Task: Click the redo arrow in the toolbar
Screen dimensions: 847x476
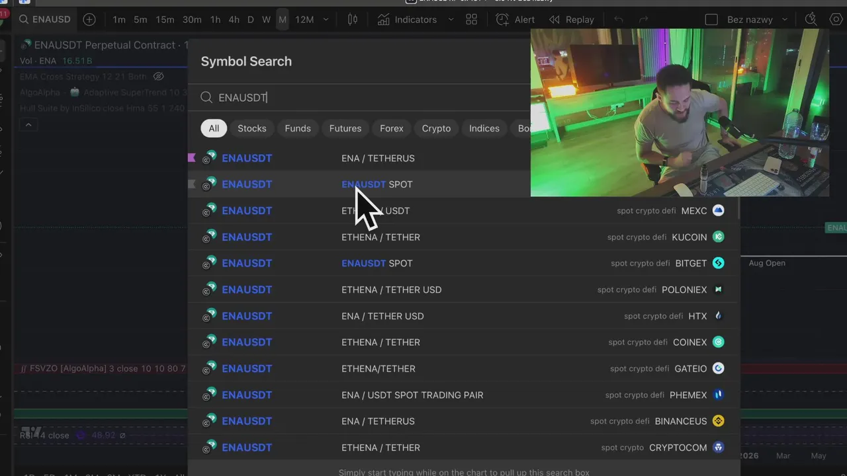Action: (643, 20)
